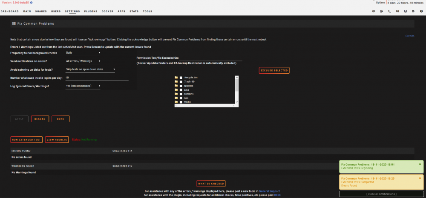The height and width of the screenshot is (198, 426).
Task: Click the Fix Common Problems title icon
Action: [x=14, y=23]
